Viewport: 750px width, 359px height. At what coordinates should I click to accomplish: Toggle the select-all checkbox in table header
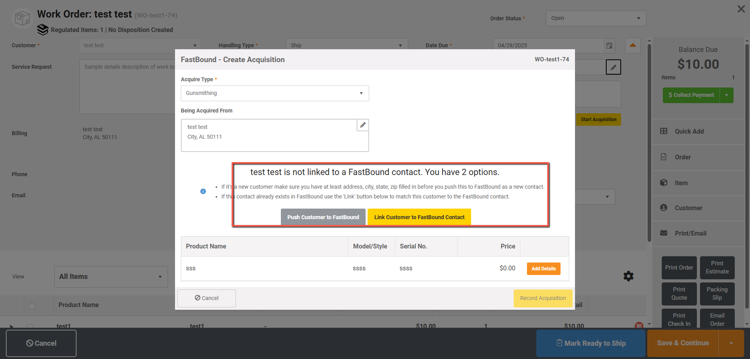tap(32, 307)
